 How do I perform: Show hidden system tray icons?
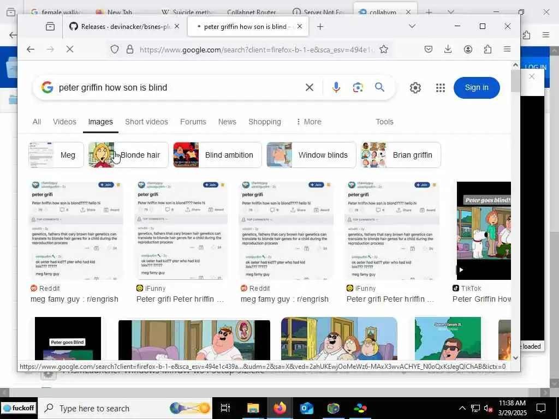(462, 408)
